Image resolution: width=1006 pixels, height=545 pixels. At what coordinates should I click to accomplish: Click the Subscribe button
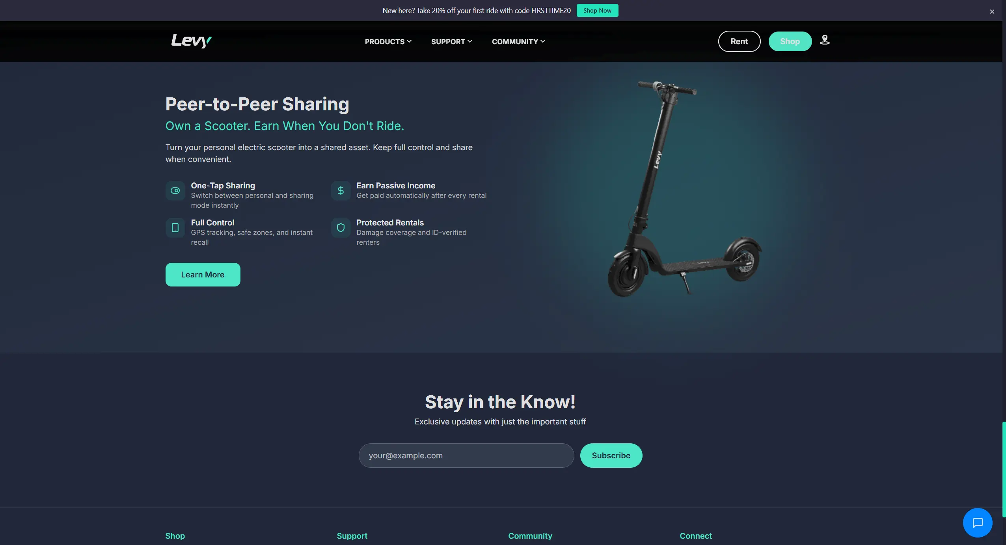pos(611,456)
